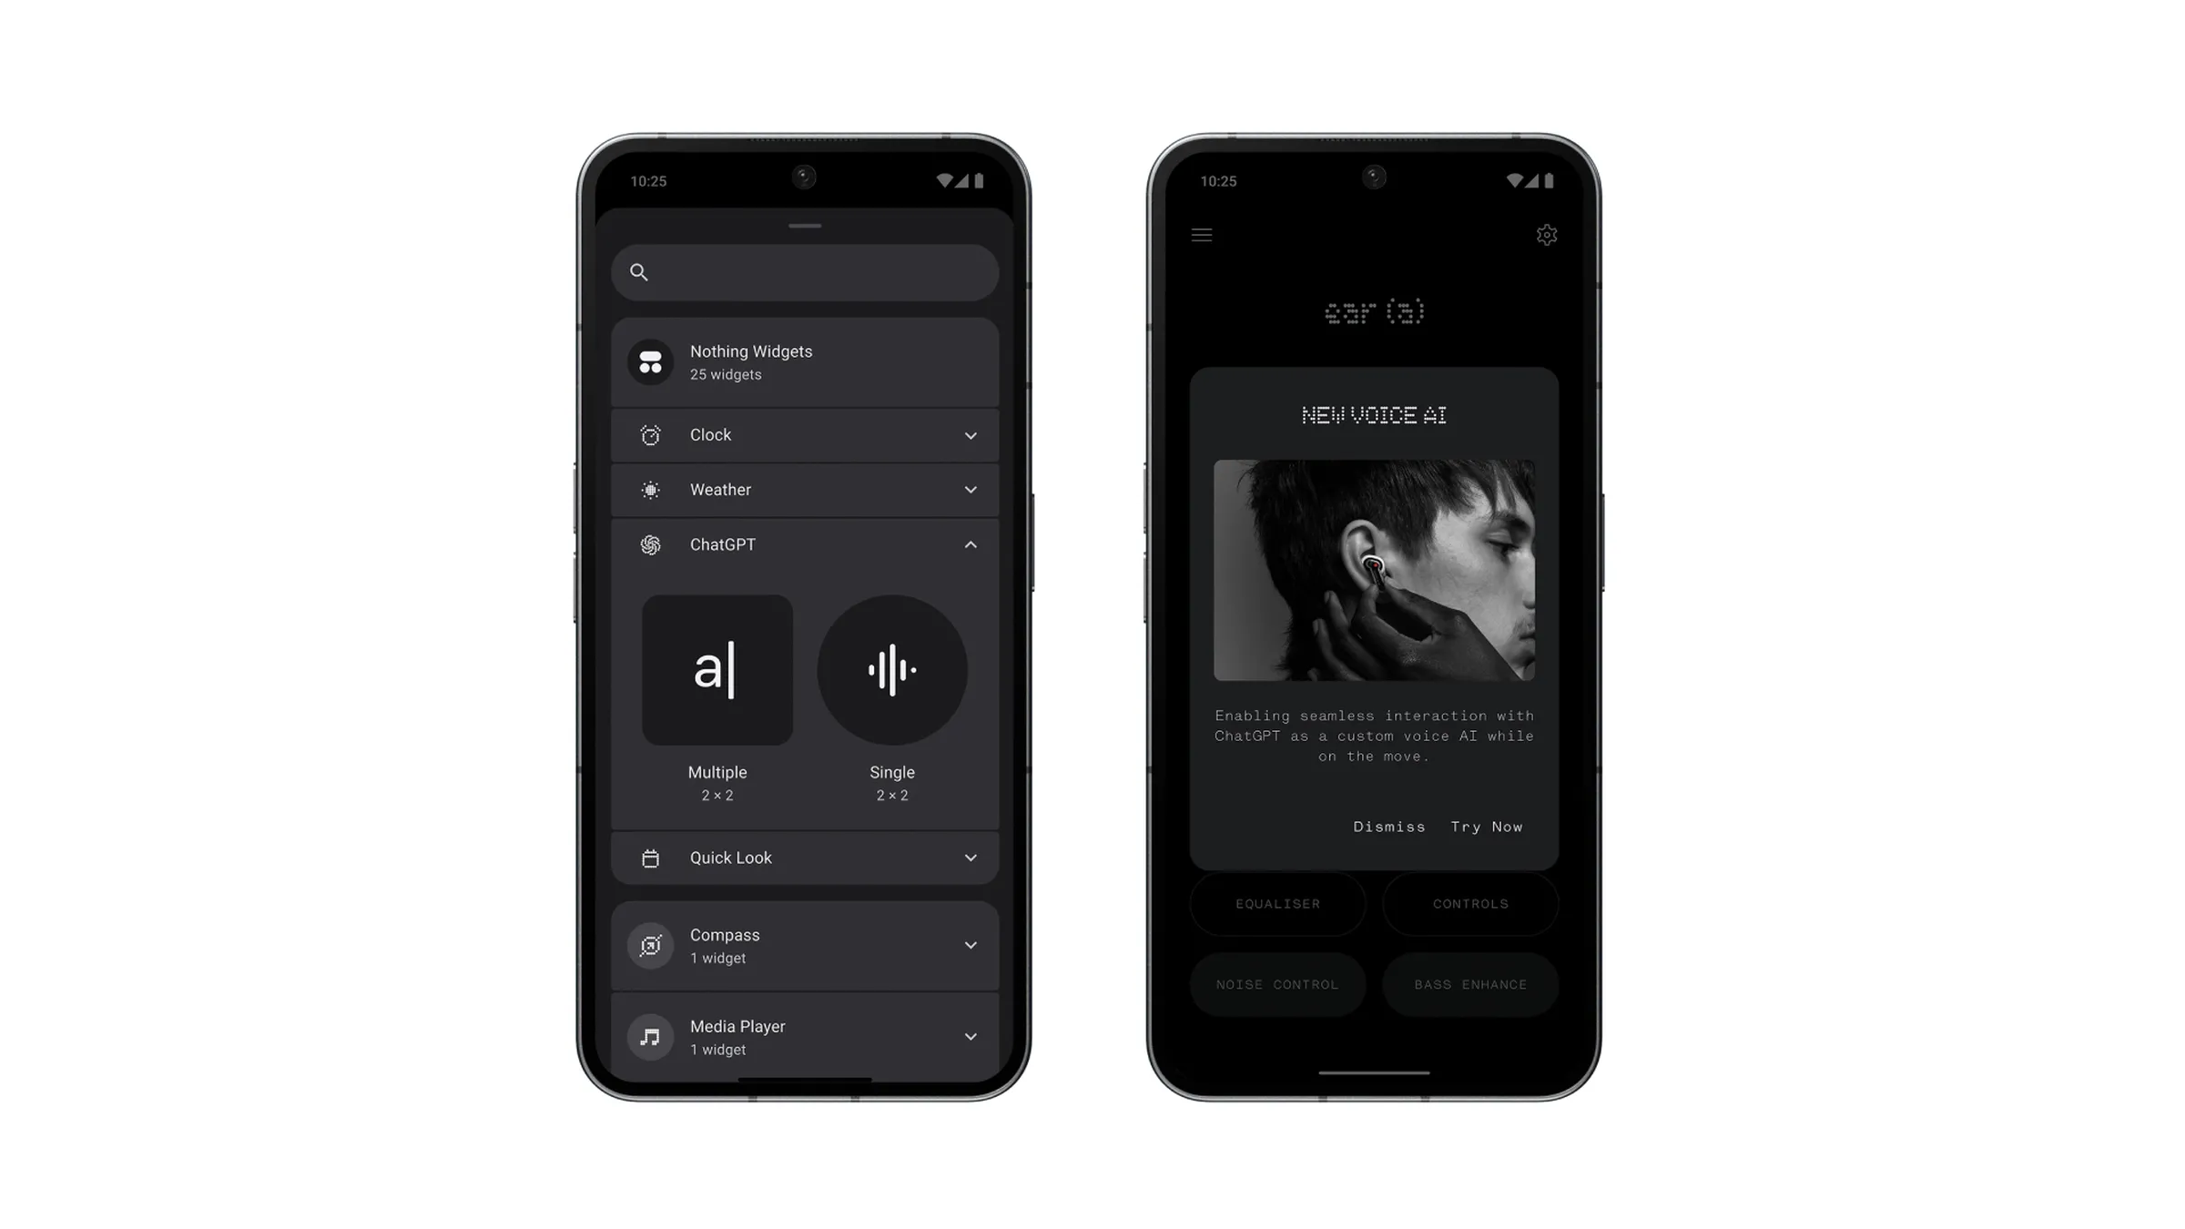Click the ChatGPT Multiple widget icon
The height and width of the screenshot is (1229, 2185).
pyautogui.click(x=717, y=671)
